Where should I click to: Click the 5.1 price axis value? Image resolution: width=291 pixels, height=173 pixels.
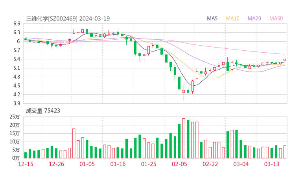pyautogui.click(x=17, y=68)
